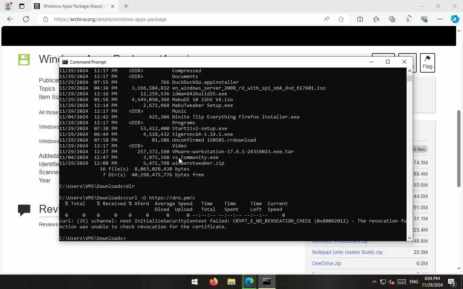The height and width of the screenshot is (289, 463).
Task: Open the network tray icon
Action: coord(383,282)
